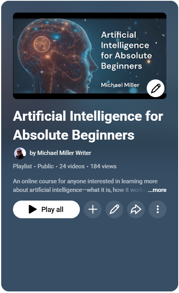Click the 'Playlist' label in the metadata row

pos(22,166)
